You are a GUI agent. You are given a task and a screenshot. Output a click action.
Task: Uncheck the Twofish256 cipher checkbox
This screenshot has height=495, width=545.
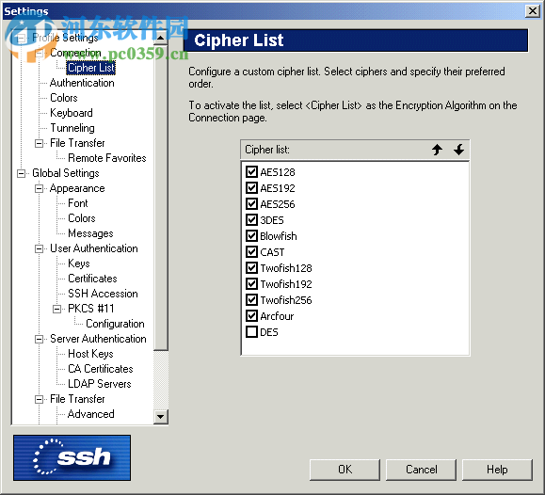pos(251,299)
